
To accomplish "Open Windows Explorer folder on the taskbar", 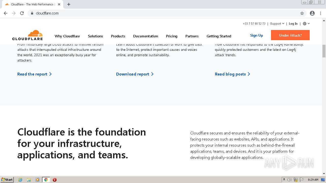I will 29,180.
